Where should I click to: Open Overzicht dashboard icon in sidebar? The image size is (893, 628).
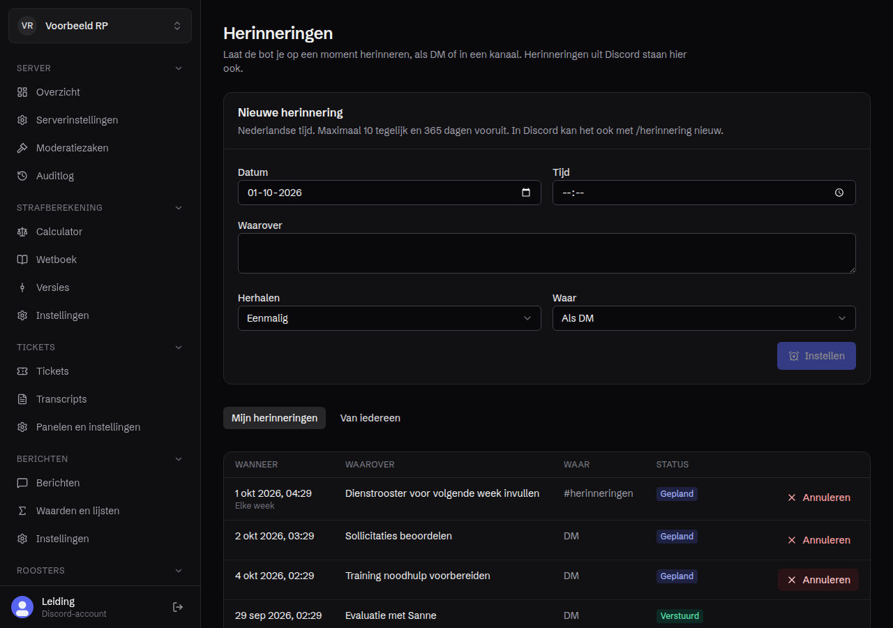tap(22, 92)
